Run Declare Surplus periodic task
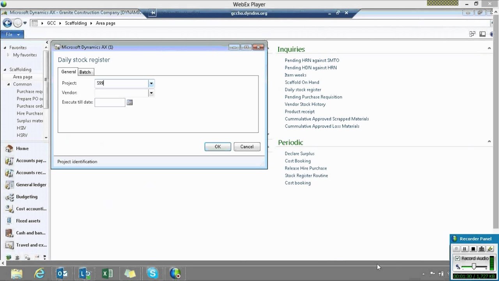 pyautogui.click(x=299, y=154)
